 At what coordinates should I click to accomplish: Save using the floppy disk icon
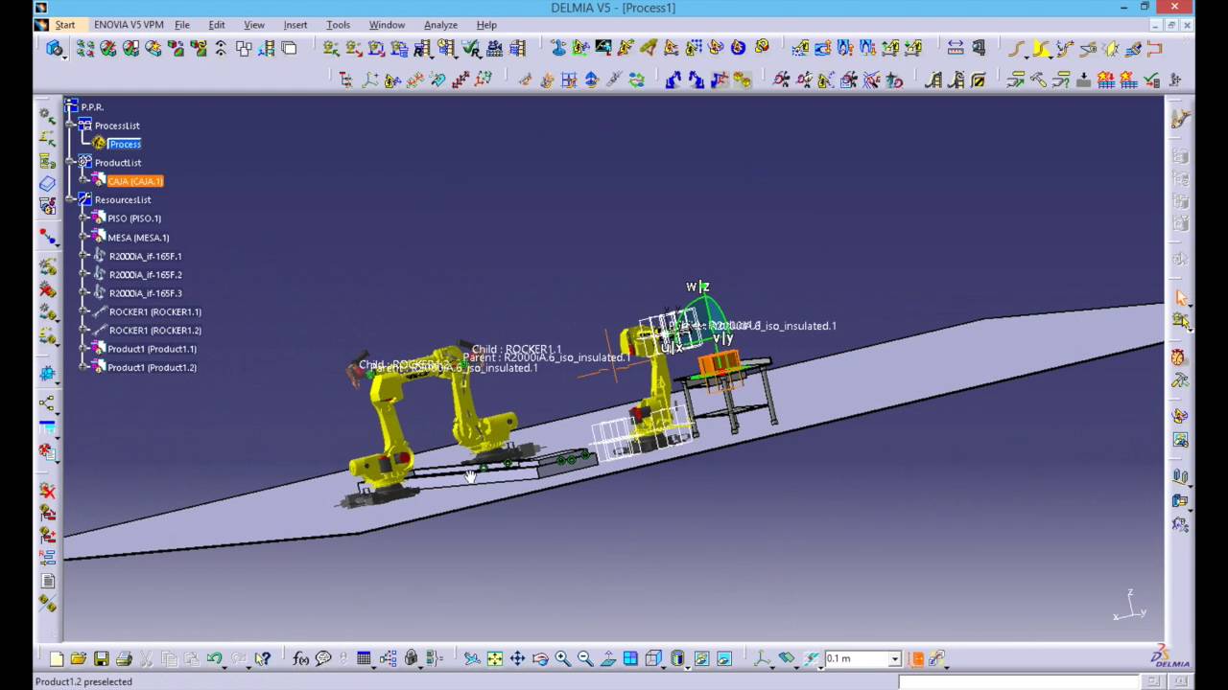pos(101,659)
